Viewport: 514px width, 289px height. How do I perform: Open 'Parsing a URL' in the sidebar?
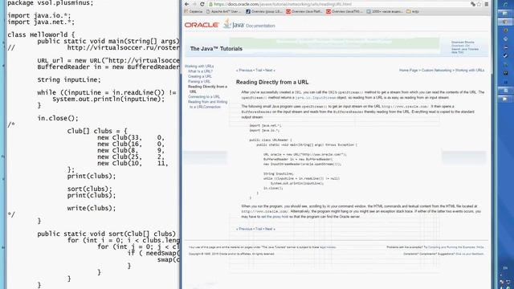[x=199, y=81]
